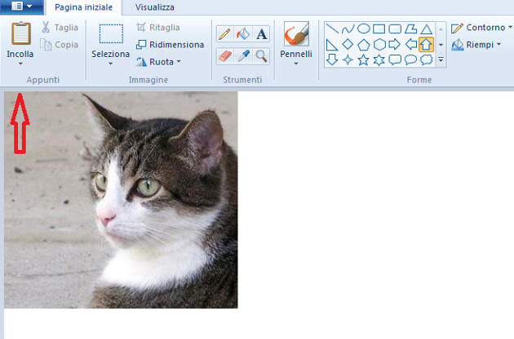
Task: Select the Hexagon shape
Action: (379, 45)
